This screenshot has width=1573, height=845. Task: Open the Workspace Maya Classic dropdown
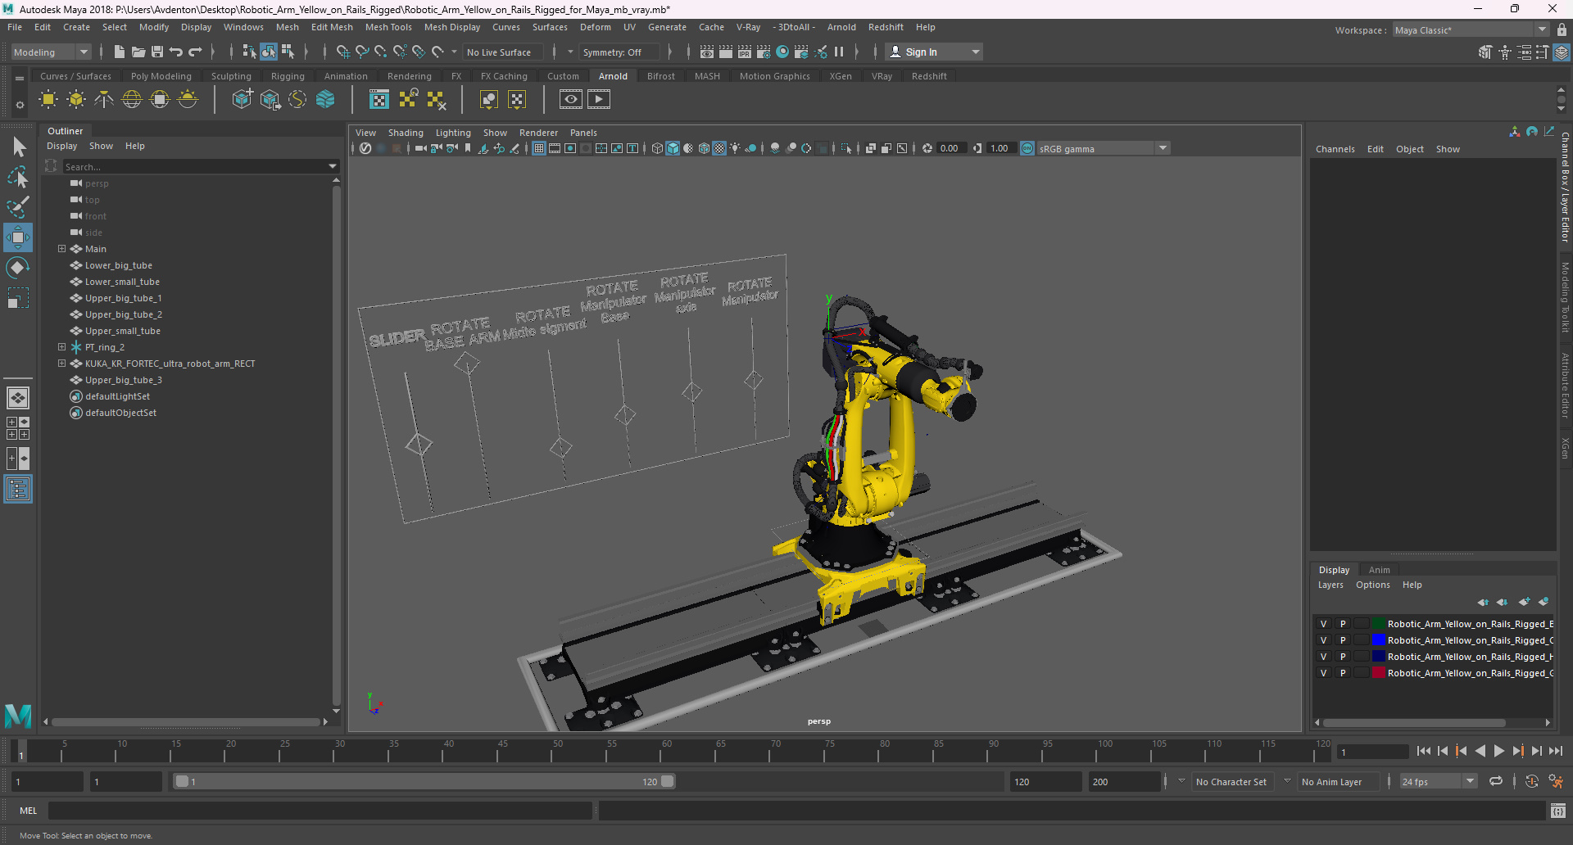pos(1471,30)
